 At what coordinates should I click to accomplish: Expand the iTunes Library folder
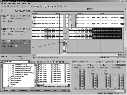point(8,79)
